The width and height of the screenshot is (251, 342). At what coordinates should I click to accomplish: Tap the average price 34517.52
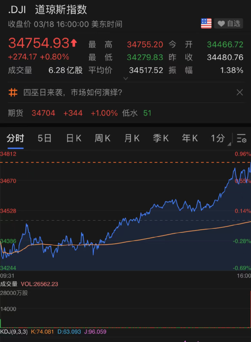[146, 70]
